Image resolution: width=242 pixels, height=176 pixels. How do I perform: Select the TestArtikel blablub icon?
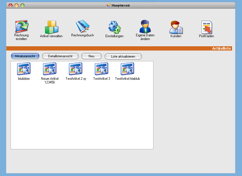[128, 69]
